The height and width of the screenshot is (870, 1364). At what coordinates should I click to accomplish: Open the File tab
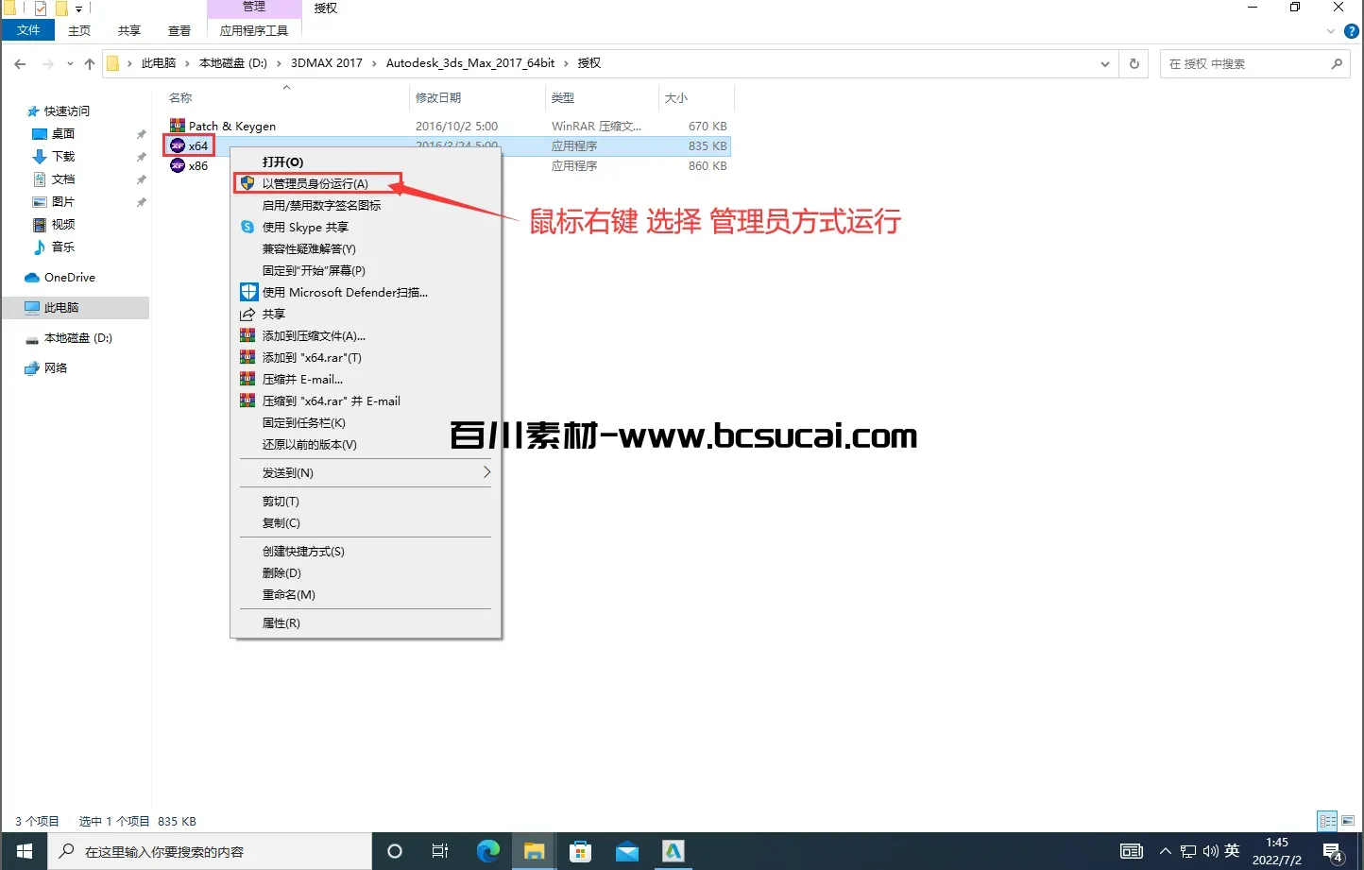[28, 30]
